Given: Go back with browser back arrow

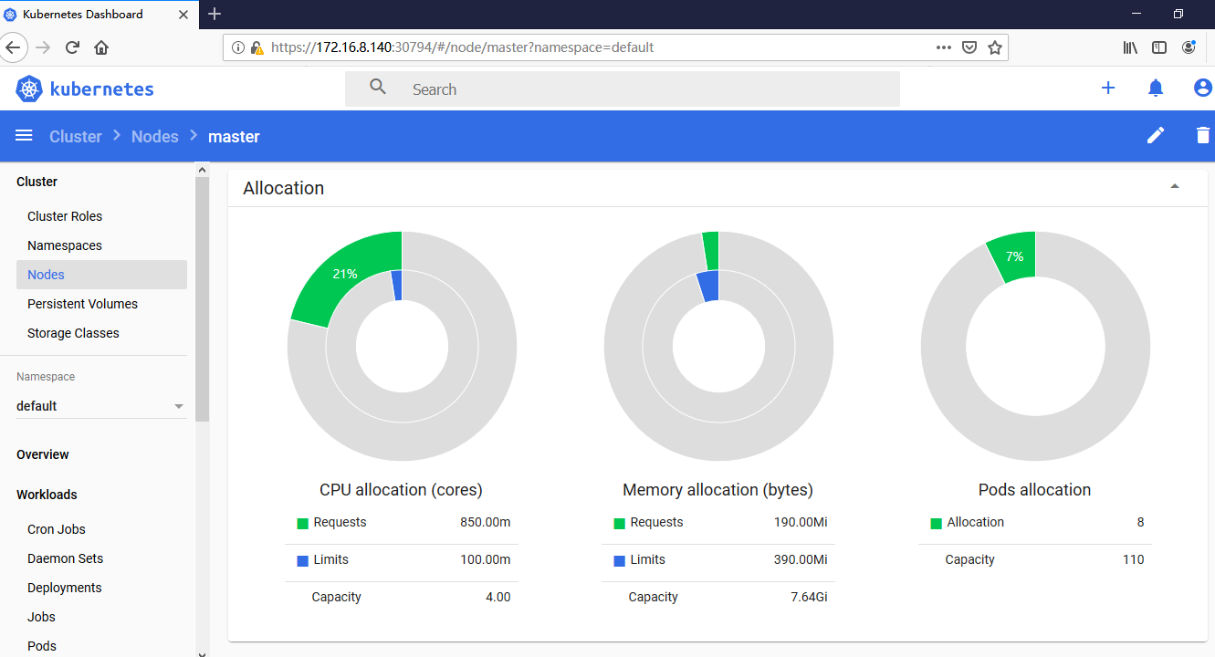Looking at the screenshot, I should (x=13, y=47).
